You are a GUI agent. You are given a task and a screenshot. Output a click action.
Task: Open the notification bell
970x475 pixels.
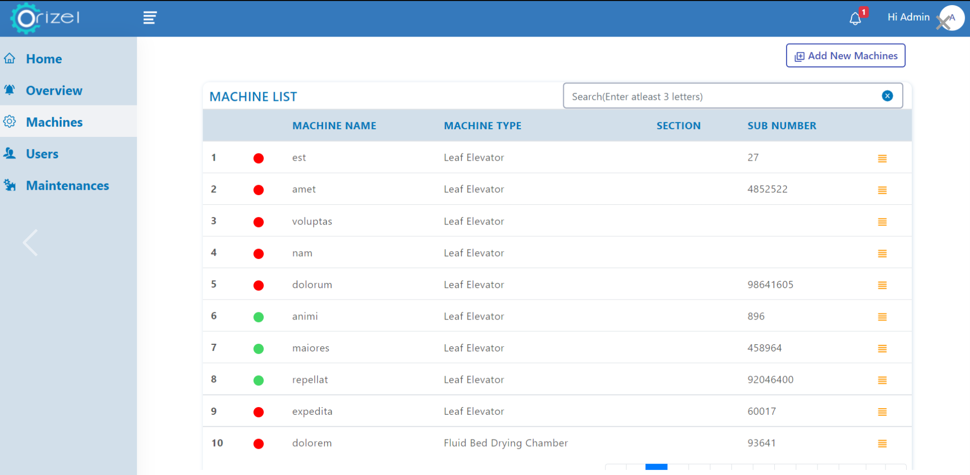(855, 19)
